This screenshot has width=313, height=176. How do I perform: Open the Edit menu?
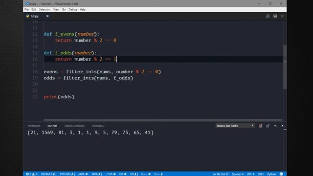34,9
